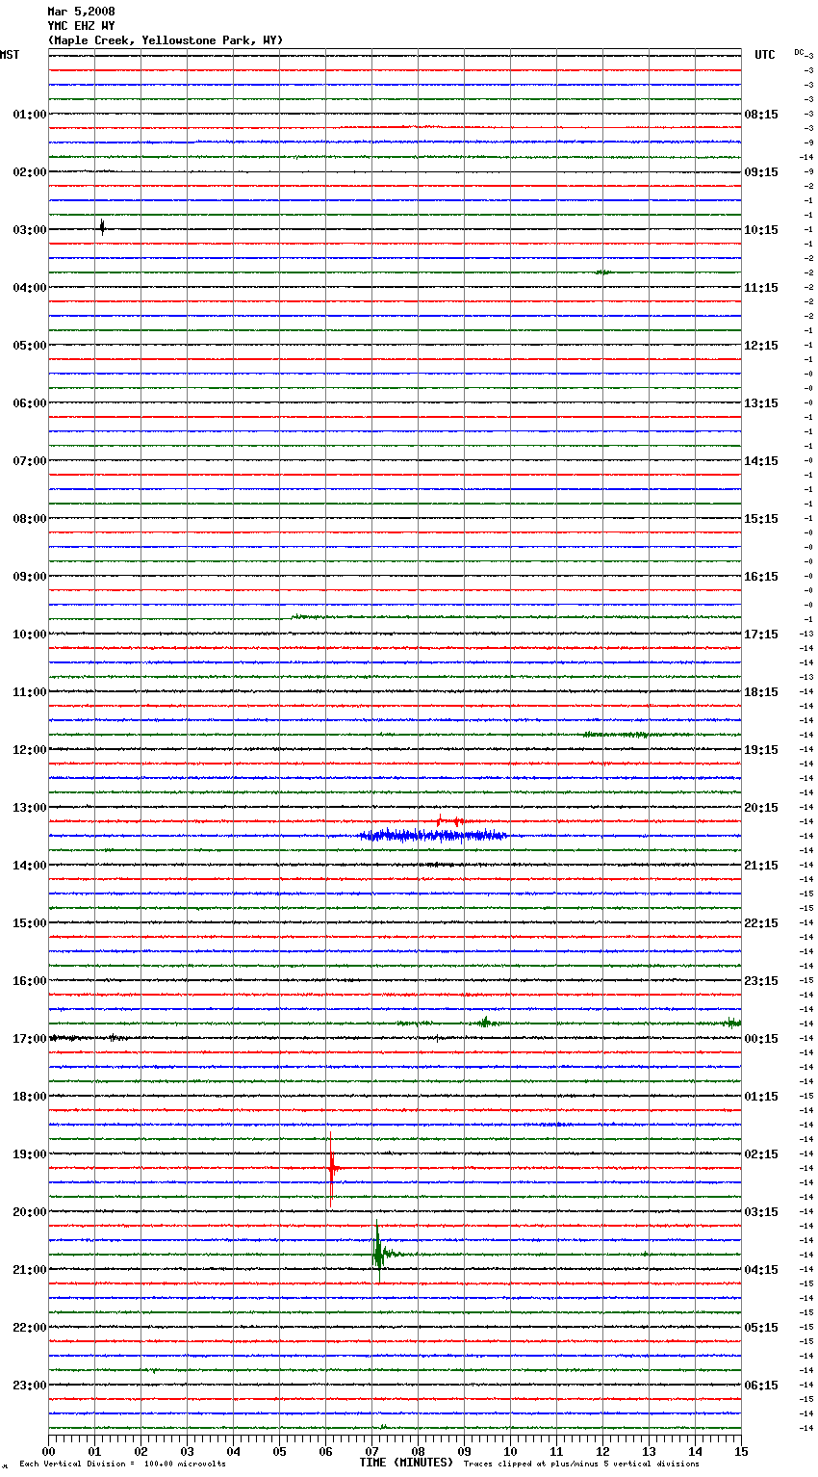Click minute 05 on the bottom time axis
The height and width of the screenshot is (1477, 818).
point(279,1451)
